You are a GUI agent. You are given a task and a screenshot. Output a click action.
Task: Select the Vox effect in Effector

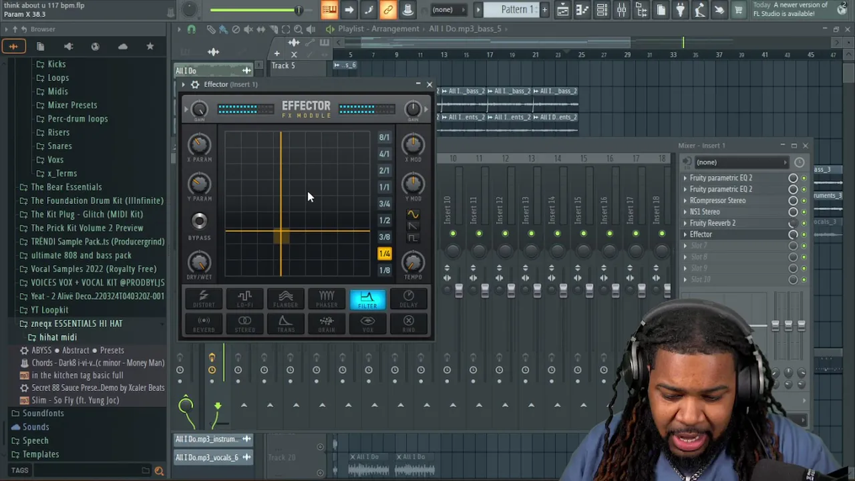367,324
